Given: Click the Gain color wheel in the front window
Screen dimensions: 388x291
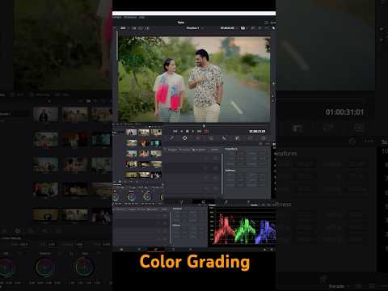Looking at the screenshot, I should tap(147, 196).
